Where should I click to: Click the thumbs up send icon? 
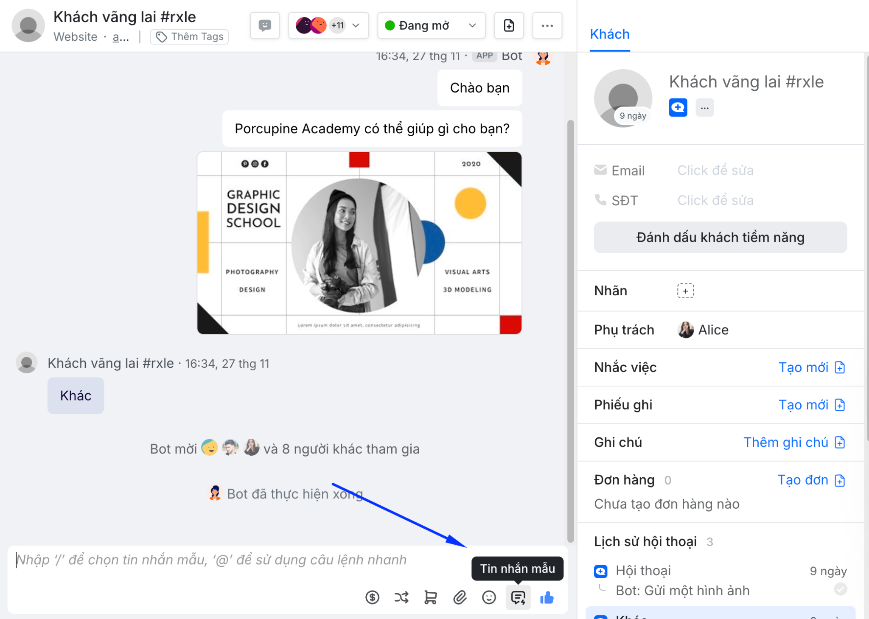[547, 598]
